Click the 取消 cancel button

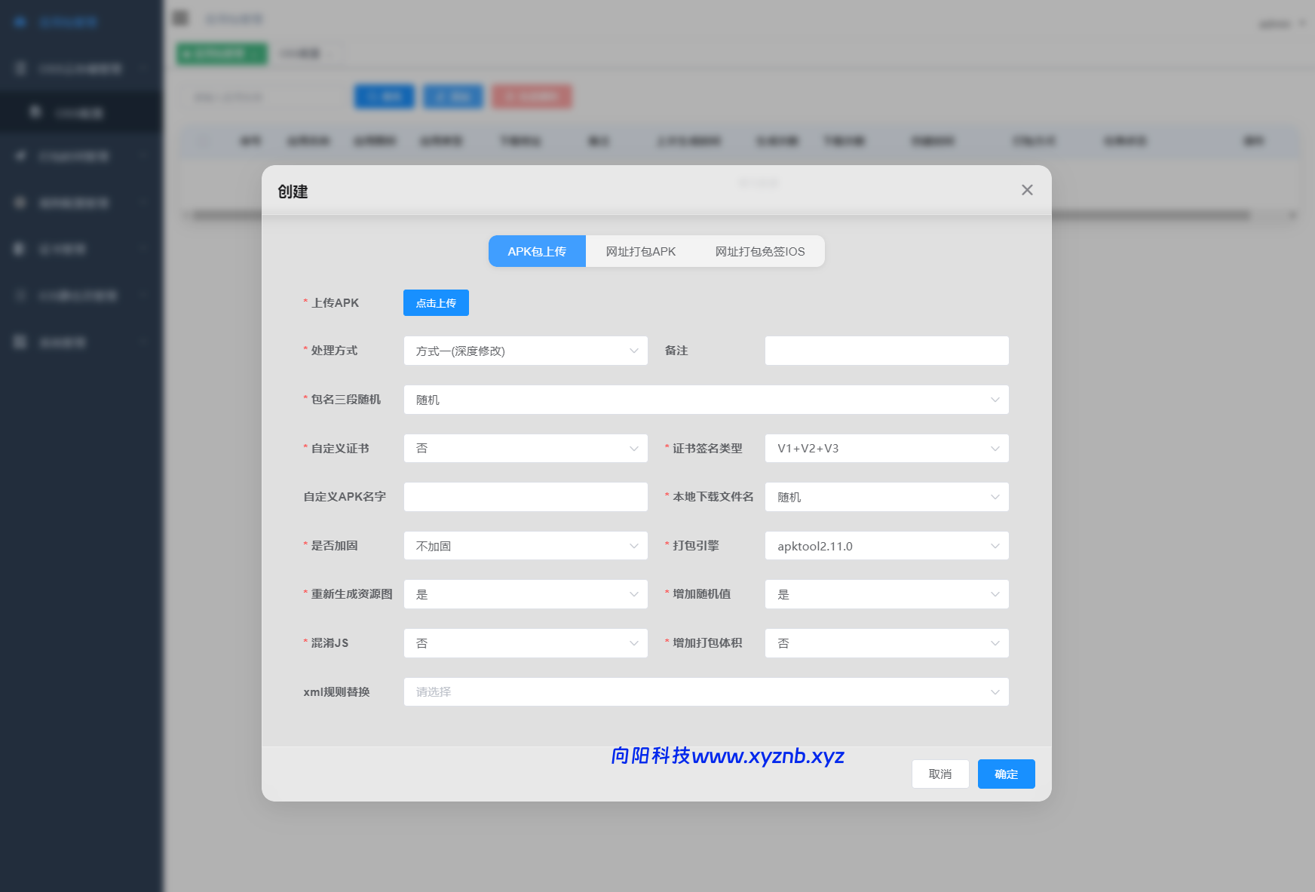click(940, 774)
